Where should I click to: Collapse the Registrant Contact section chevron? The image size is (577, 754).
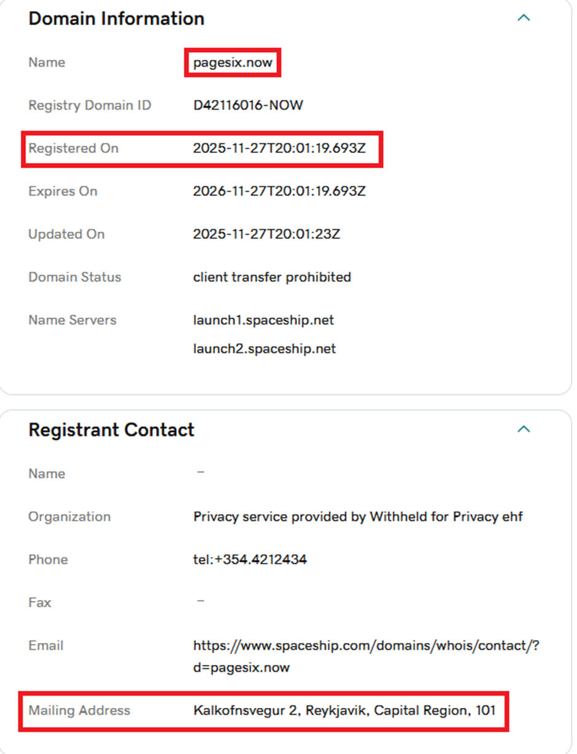(x=524, y=429)
